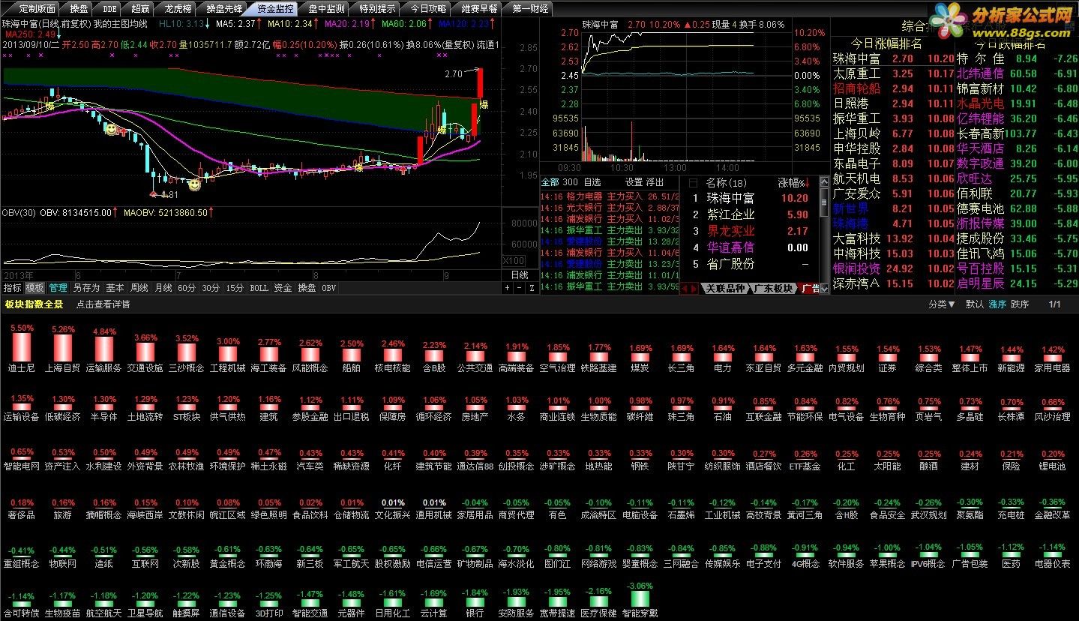Click 北纬通信 in today's losers ranking
Screen dimensions: 1079x621
980,73
